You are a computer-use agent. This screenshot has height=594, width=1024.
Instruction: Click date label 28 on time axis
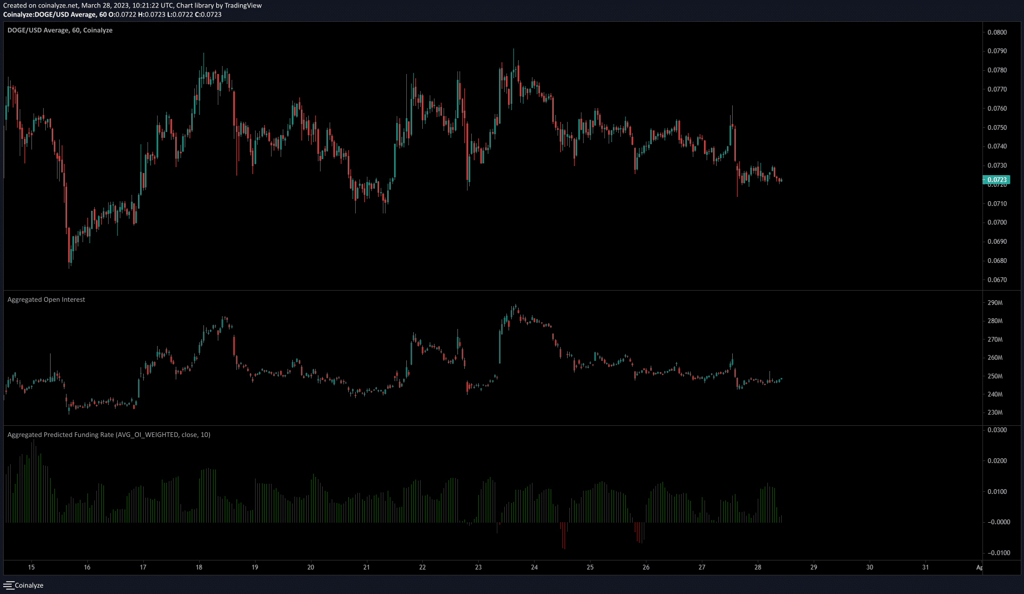click(758, 567)
